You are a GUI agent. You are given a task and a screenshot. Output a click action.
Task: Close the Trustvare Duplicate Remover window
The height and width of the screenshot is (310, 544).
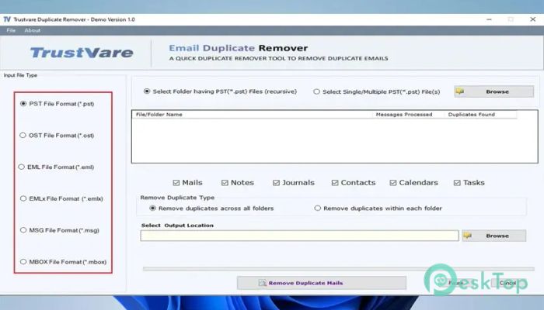click(x=533, y=19)
